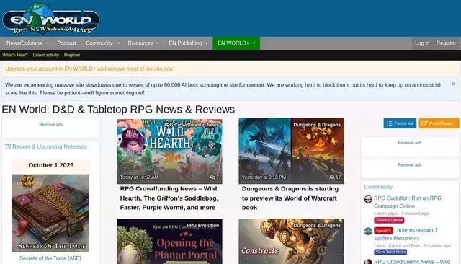The width and height of the screenshot is (461, 264).
Task: Expand the Resources dropdown arrow
Action: [158, 43]
